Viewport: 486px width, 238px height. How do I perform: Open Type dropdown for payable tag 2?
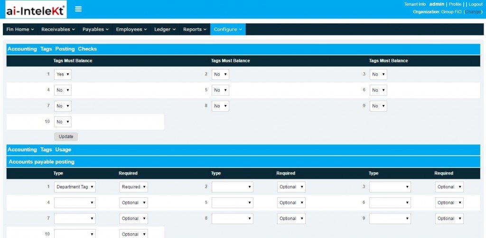click(x=233, y=187)
